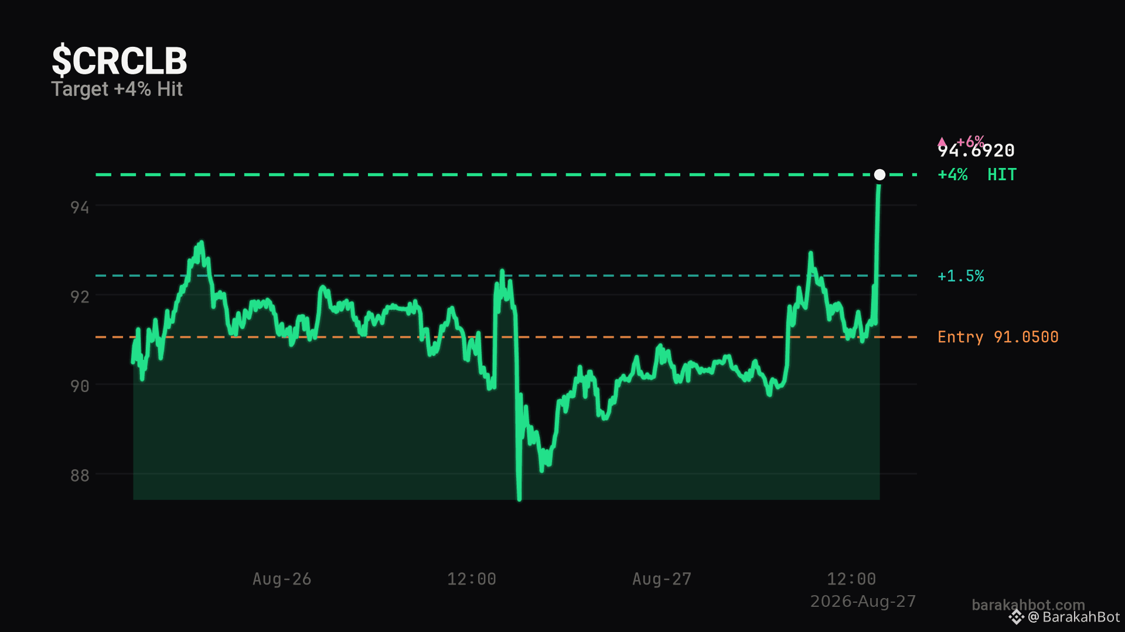Click the pink triangle beside +6%
Screen dimensions: 1125x632
coord(942,142)
